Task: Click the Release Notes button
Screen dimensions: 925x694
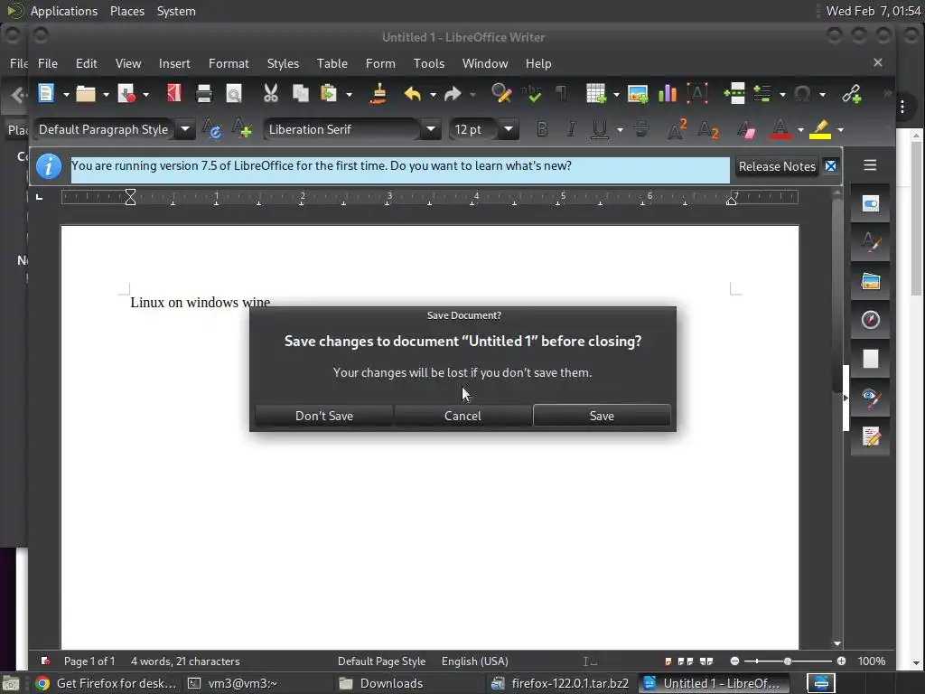Action: [x=777, y=166]
